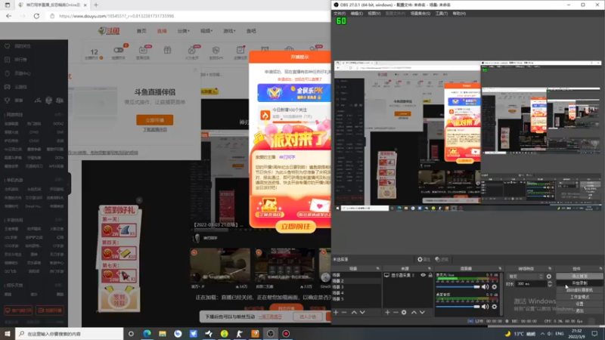Reload the Douyu page in the browser
The width and height of the screenshot is (605, 340).
tap(36, 16)
